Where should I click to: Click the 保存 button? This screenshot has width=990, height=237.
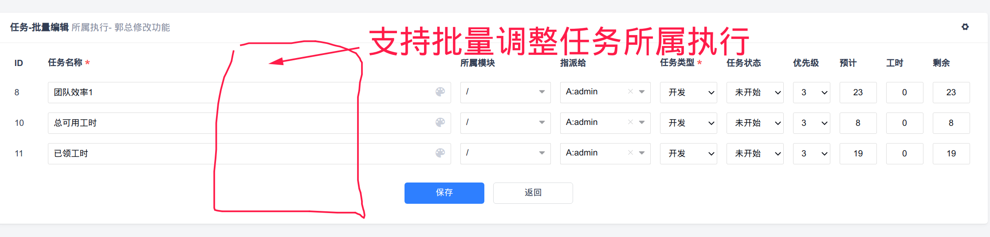(444, 193)
